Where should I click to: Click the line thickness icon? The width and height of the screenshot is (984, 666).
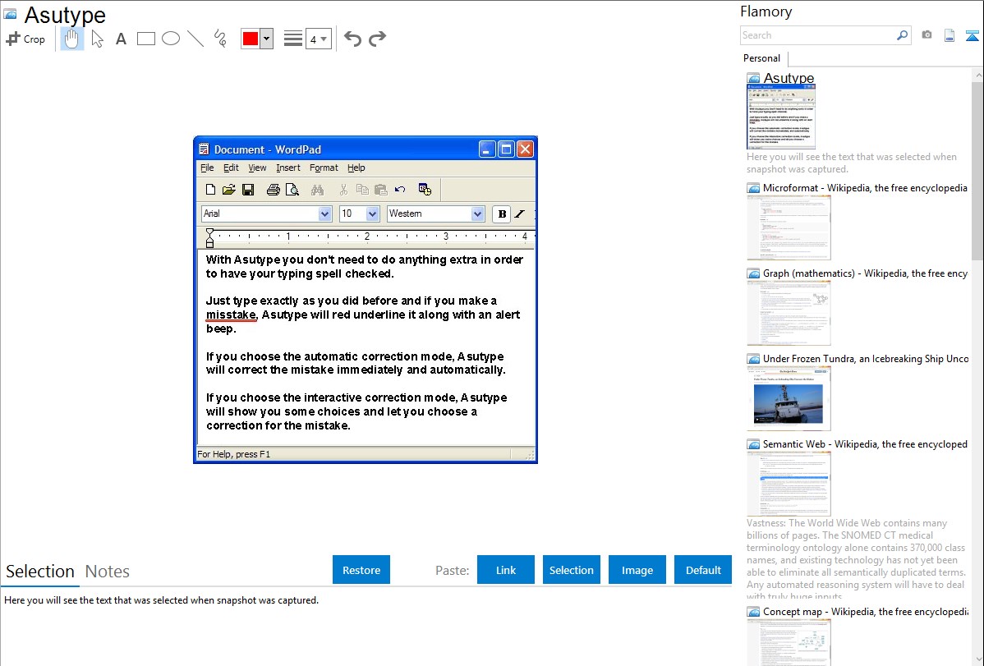point(293,39)
